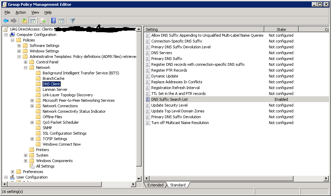Expand the Windows Components node
Image resolution: width=331 pixels, height=196 pixels.
tap(25, 161)
